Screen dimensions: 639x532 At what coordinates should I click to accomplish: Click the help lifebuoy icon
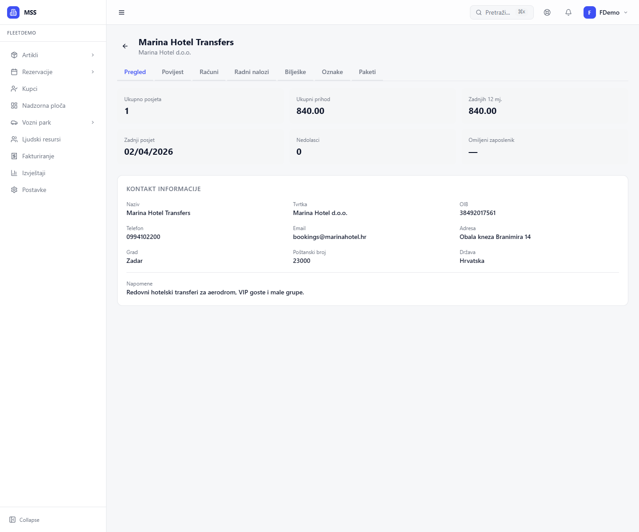tap(547, 12)
